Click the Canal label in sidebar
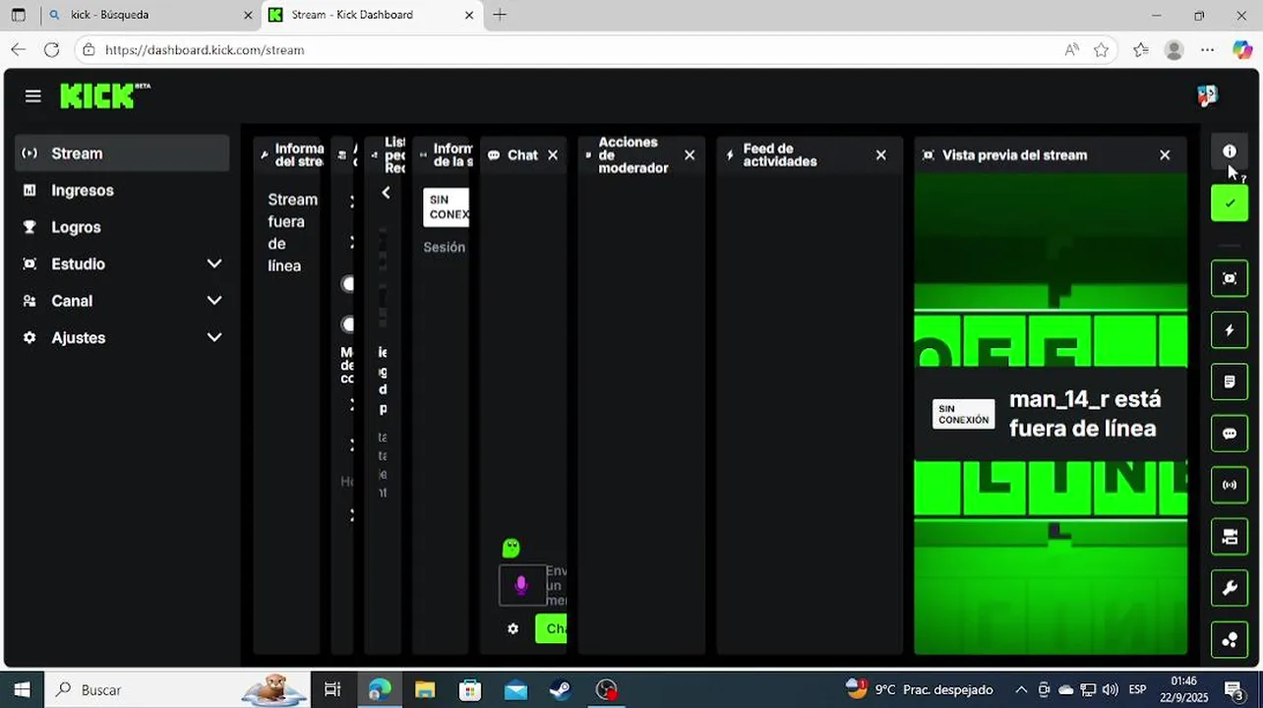 click(72, 301)
